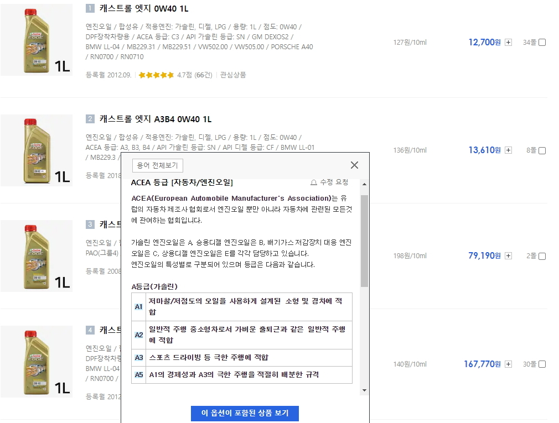This screenshot has height=423, width=559.
Task: Click the star rating 4.7점 (66건)
Action: click(x=175, y=75)
